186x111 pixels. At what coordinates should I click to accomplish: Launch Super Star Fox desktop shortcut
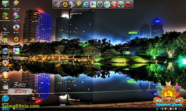[x=16, y=18]
